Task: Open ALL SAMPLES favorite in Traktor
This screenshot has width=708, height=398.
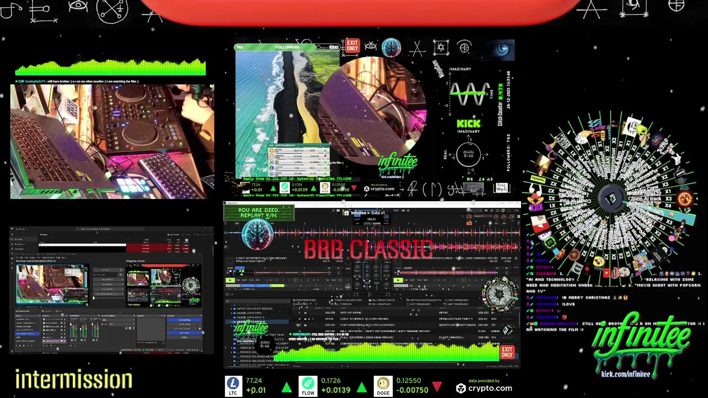Action: (x=380, y=304)
